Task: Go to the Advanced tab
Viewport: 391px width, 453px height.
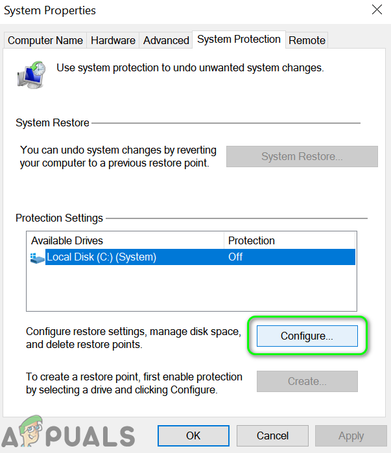Action: [166, 40]
